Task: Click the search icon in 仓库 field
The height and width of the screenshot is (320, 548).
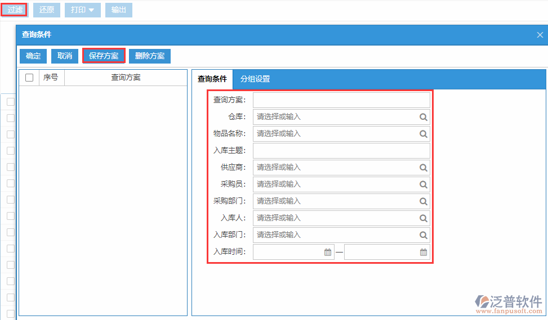Action: click(x=423, y=117)
